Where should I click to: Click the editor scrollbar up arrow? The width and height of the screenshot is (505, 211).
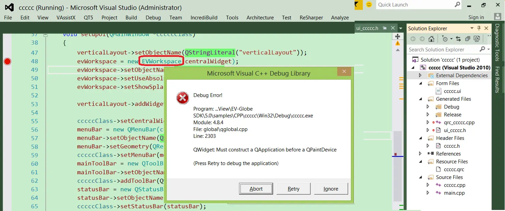point(397,50)
